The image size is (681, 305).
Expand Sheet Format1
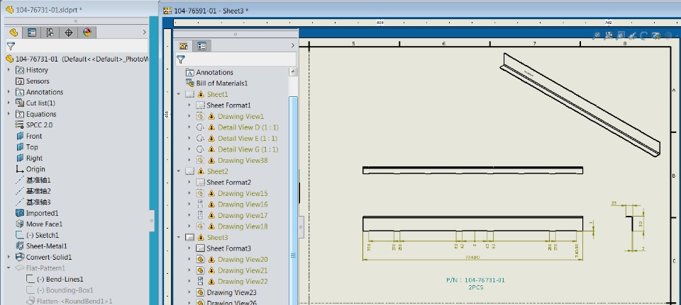coord(189,105)
